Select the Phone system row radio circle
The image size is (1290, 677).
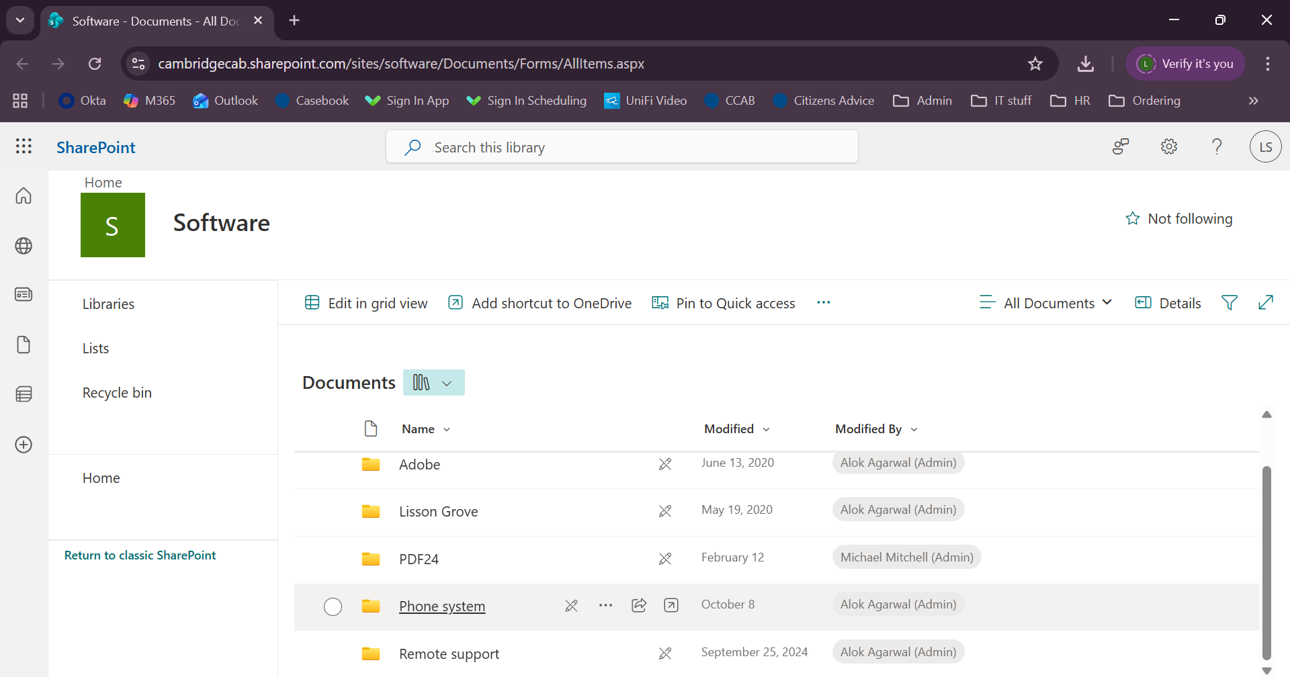click(333, 606)
